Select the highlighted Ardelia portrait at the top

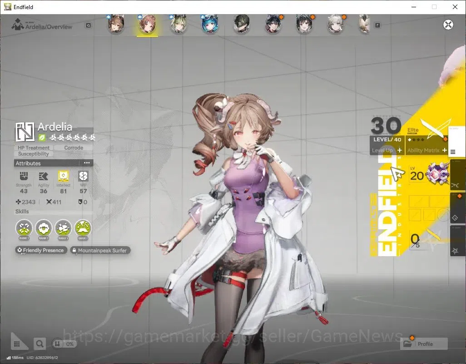tap(147, 24)
